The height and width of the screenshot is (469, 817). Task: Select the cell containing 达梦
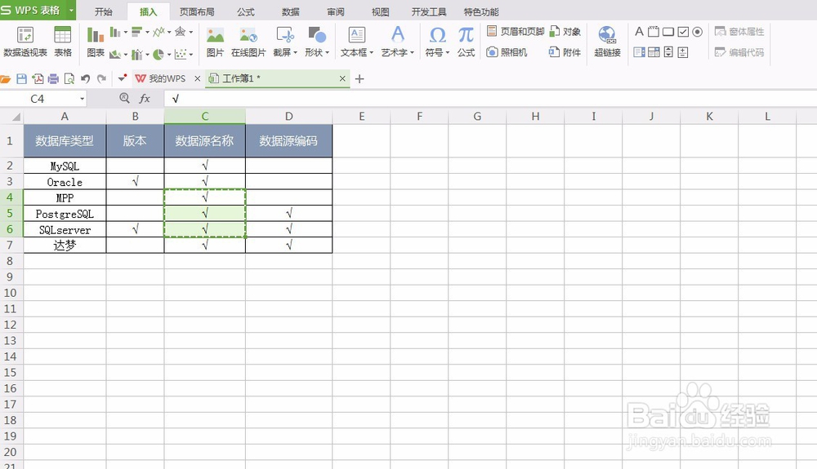pyautogui.click(x=65, y=246)
